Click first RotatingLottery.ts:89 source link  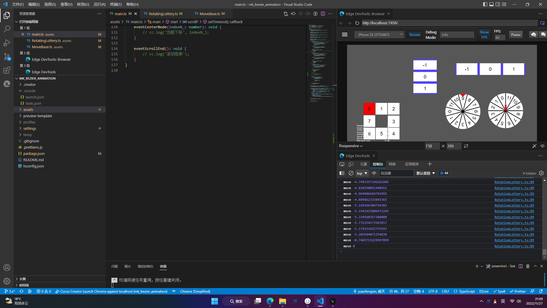pos(514,182)
